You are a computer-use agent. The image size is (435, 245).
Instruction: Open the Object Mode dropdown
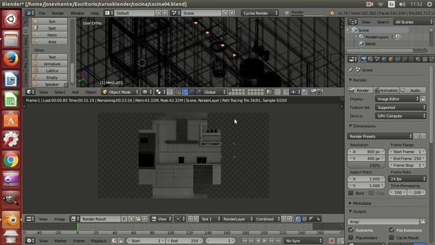point(120,92)
